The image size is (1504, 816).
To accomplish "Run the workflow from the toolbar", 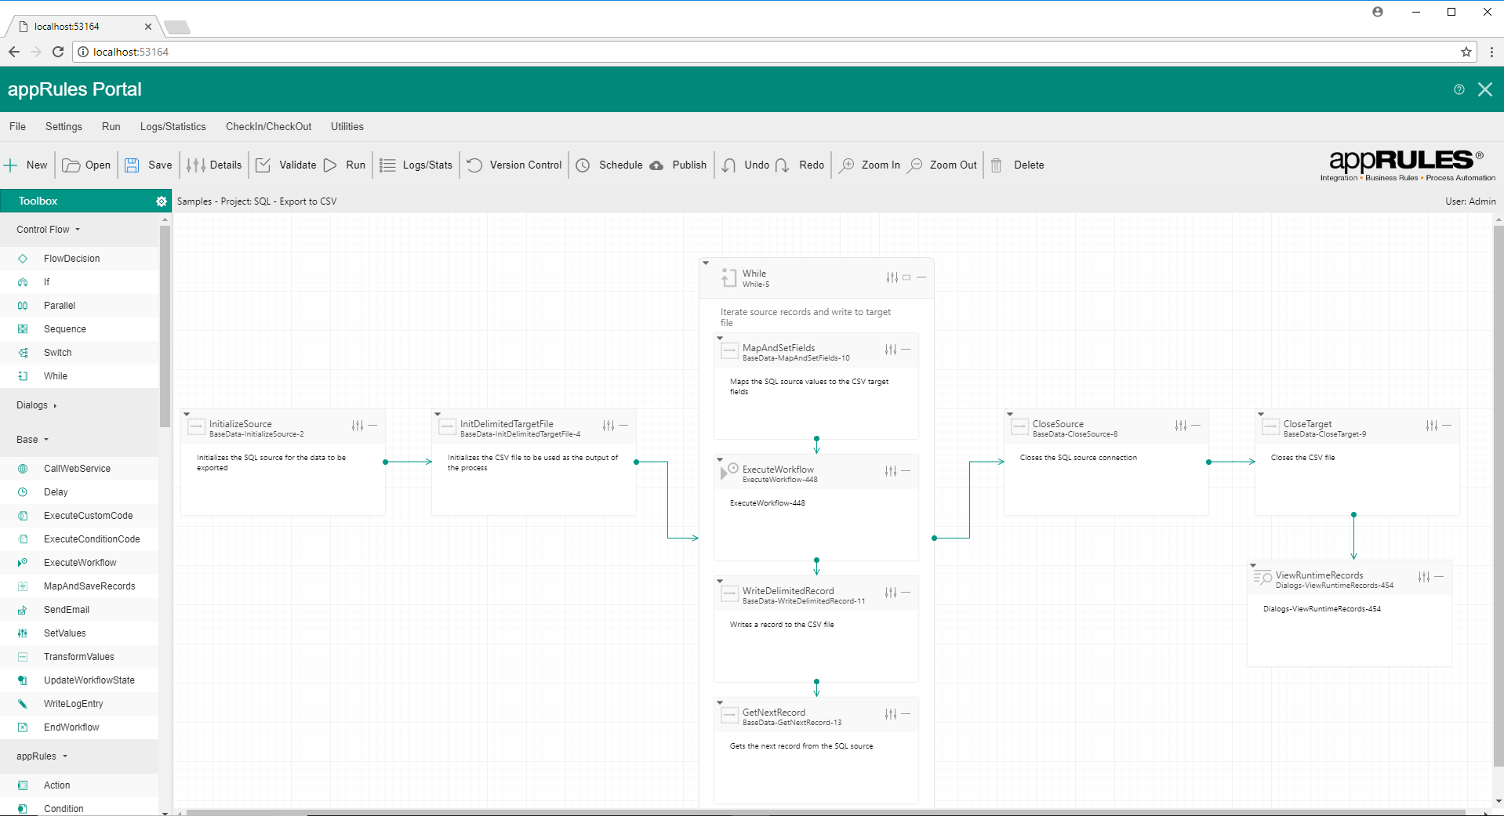I will [x=344, y=165].
